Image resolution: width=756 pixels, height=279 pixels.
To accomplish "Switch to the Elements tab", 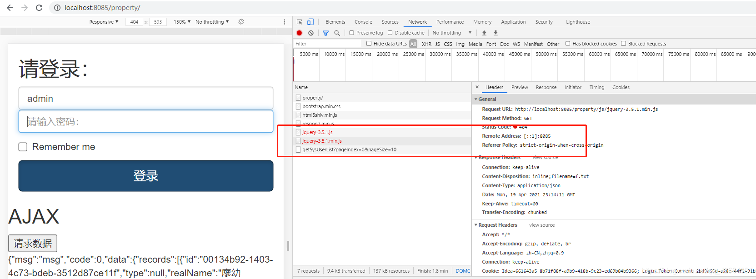I will click(x=335, y=22).
